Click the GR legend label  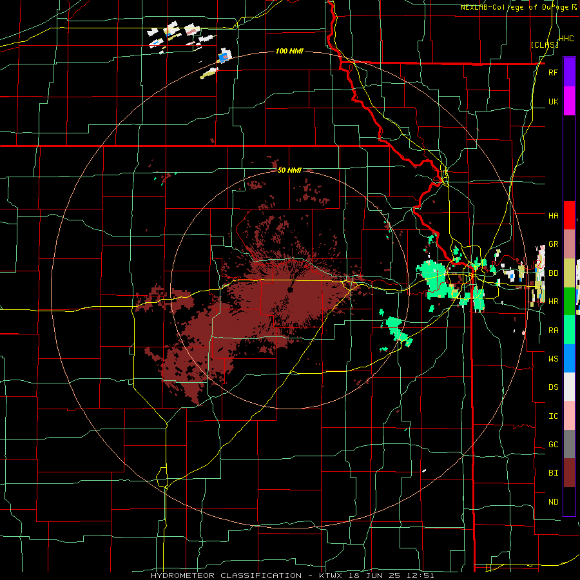[553, 244]
